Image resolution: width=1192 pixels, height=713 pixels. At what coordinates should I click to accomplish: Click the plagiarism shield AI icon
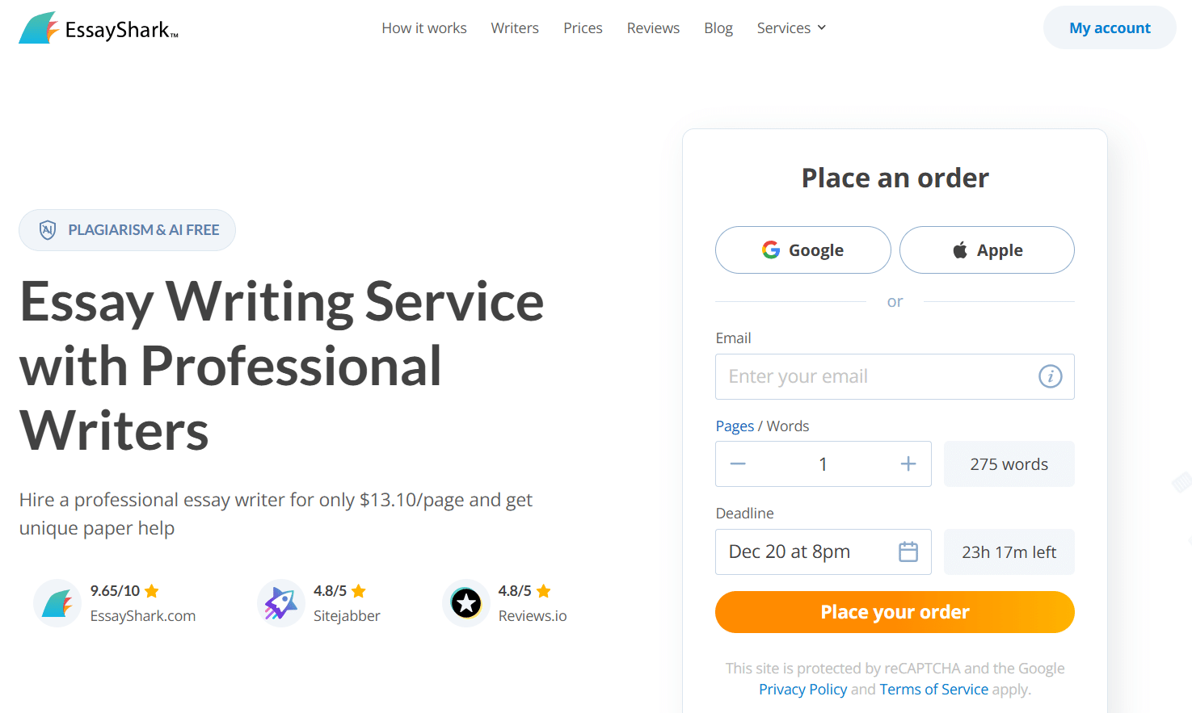[x=48, y=230]
